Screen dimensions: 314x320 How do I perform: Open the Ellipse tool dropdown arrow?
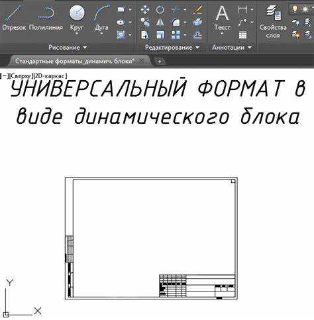(131, 23)
